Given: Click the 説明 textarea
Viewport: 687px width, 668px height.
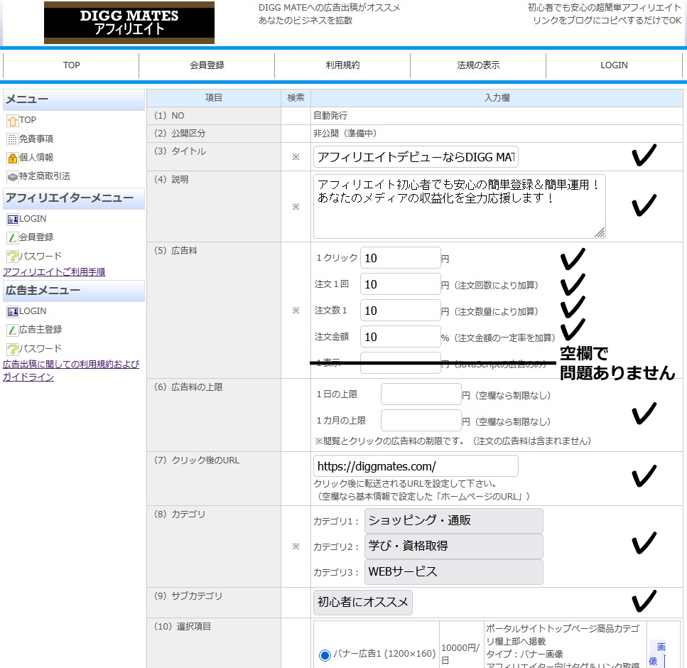Looking at the screenshot, I should tap(460, 207).
